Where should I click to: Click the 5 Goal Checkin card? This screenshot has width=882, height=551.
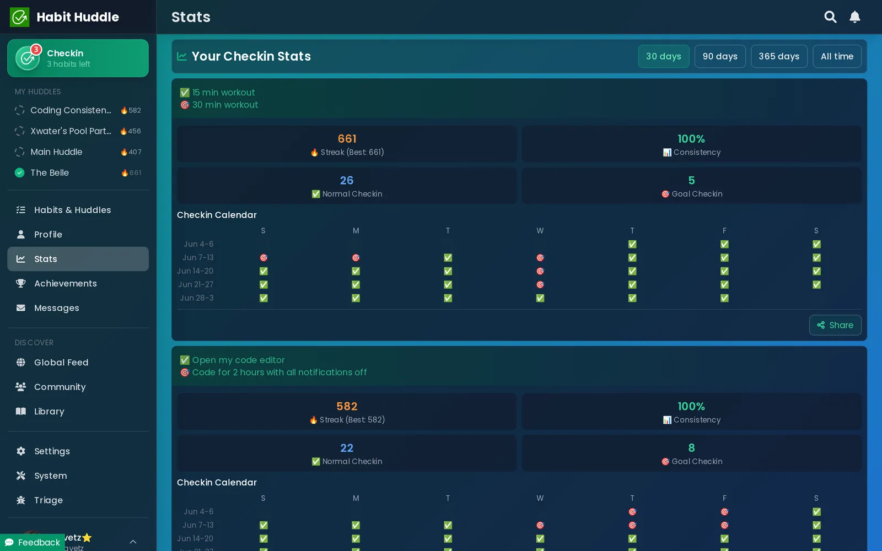[691, 186]
